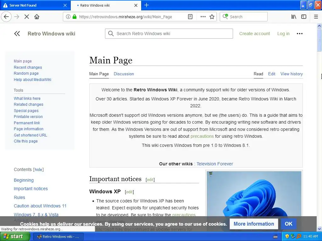The width and height of the screenshot is (322, 241).
Task: Go to the Firefox Home page icon
Action: pos(37,17)
